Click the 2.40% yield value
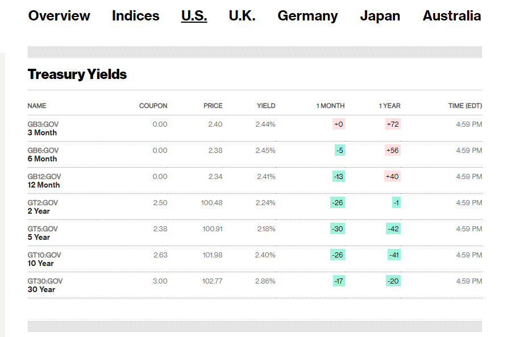 click(x=265, y=255)
